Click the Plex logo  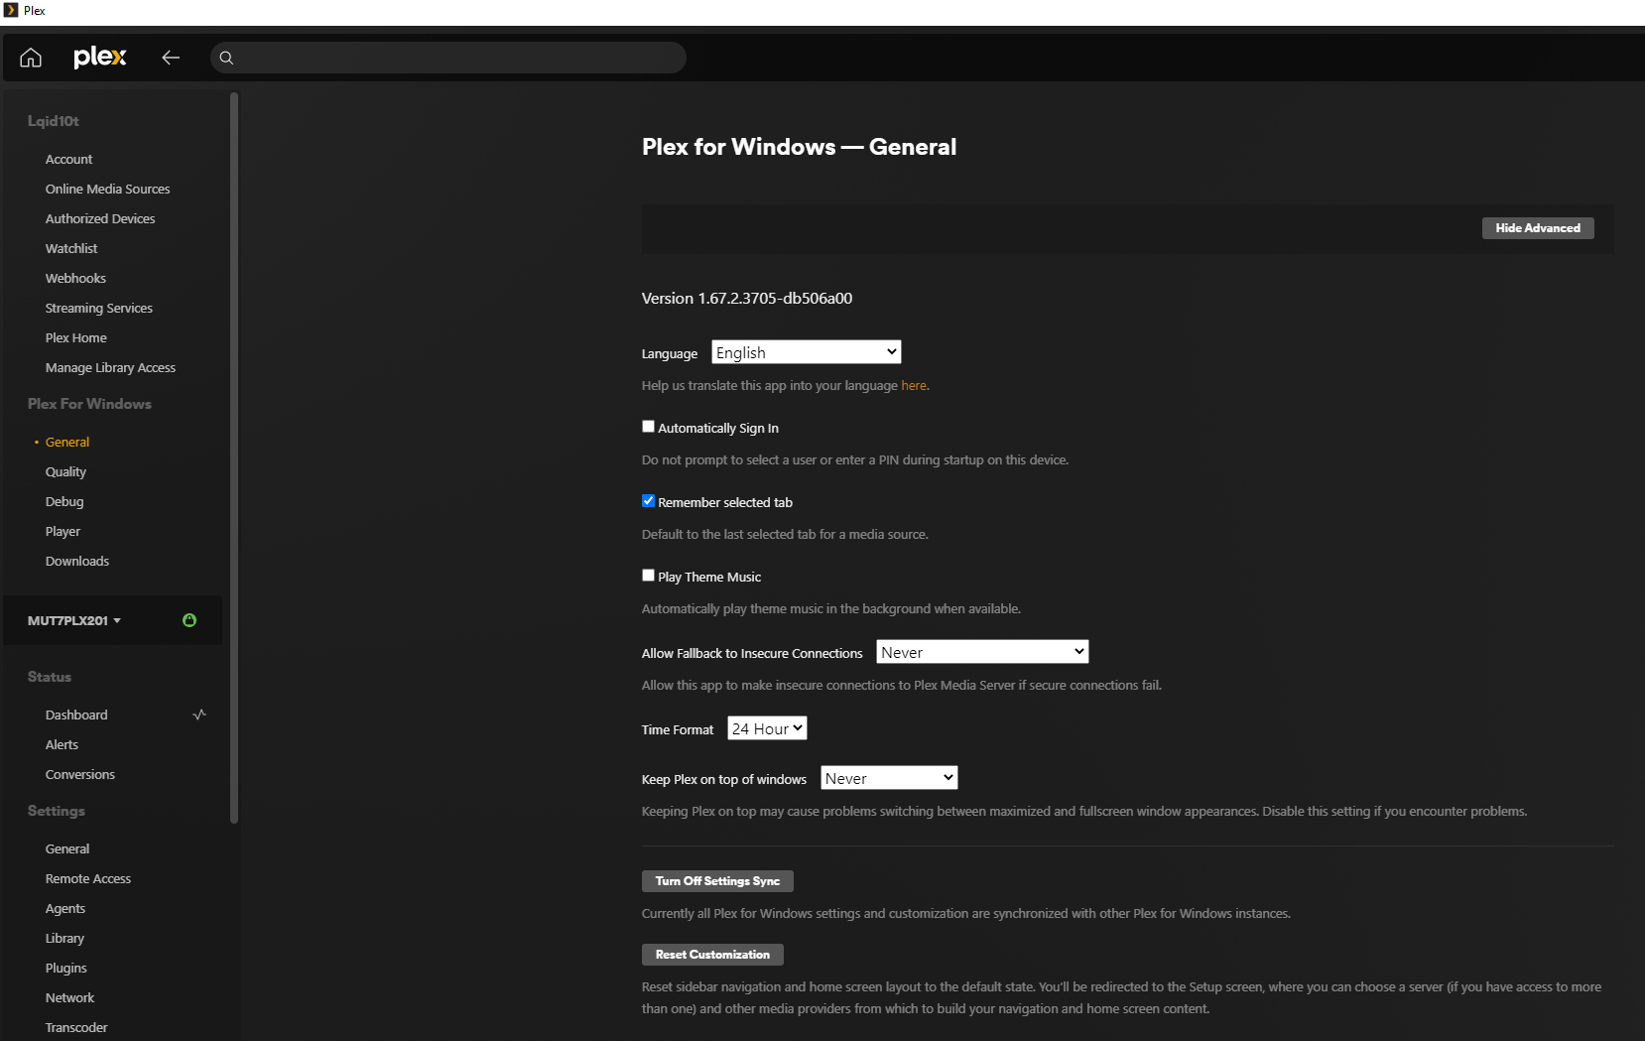100,57
